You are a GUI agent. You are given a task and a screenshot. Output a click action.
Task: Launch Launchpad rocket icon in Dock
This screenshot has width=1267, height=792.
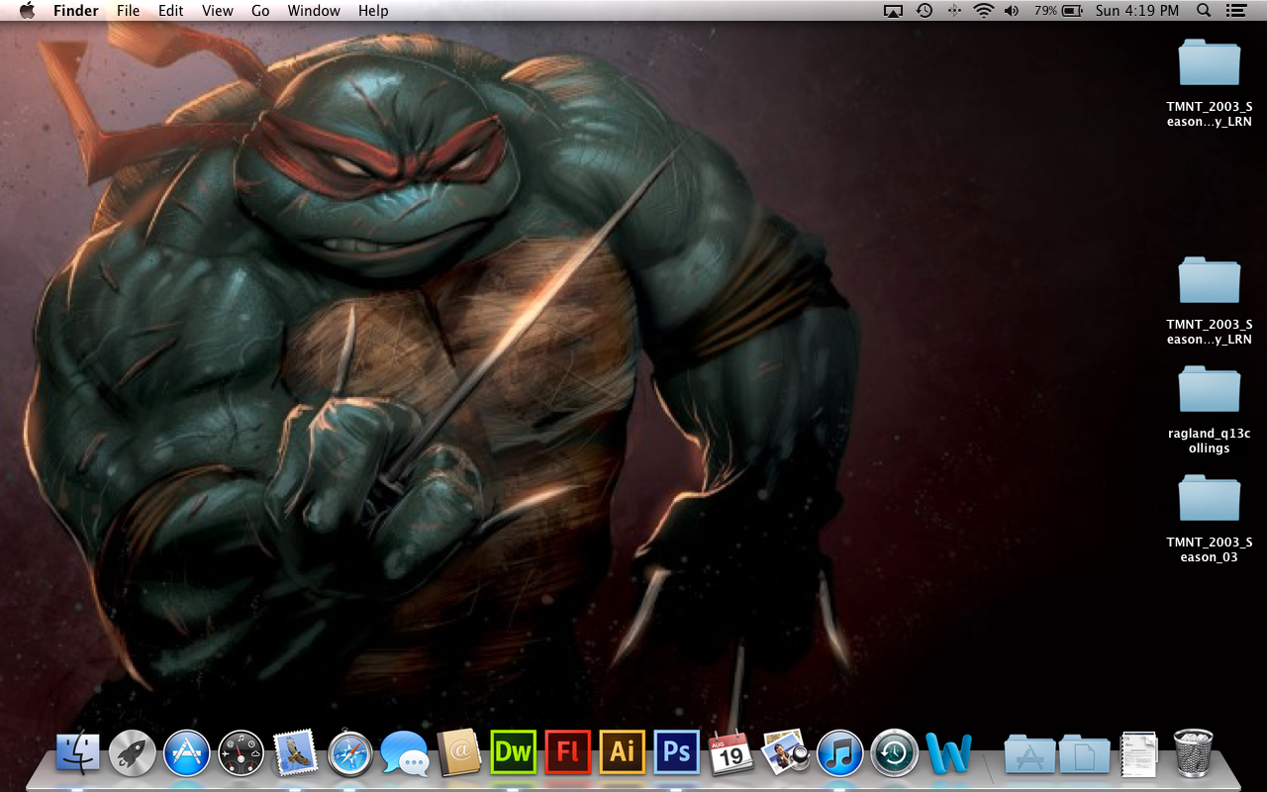133,754
